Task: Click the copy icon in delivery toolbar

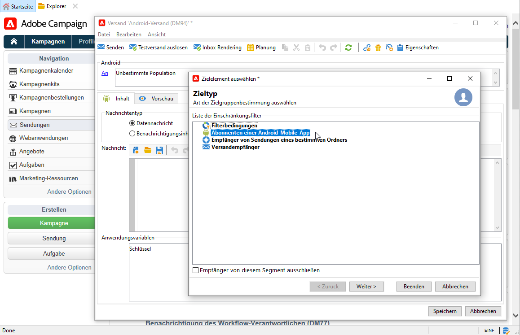Action: [285, 48]
